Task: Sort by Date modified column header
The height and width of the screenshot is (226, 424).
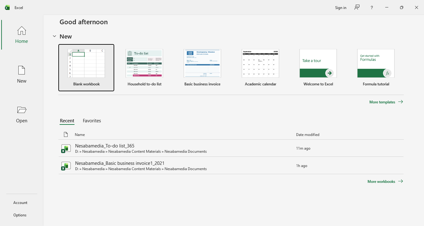Action: point(308,134)
